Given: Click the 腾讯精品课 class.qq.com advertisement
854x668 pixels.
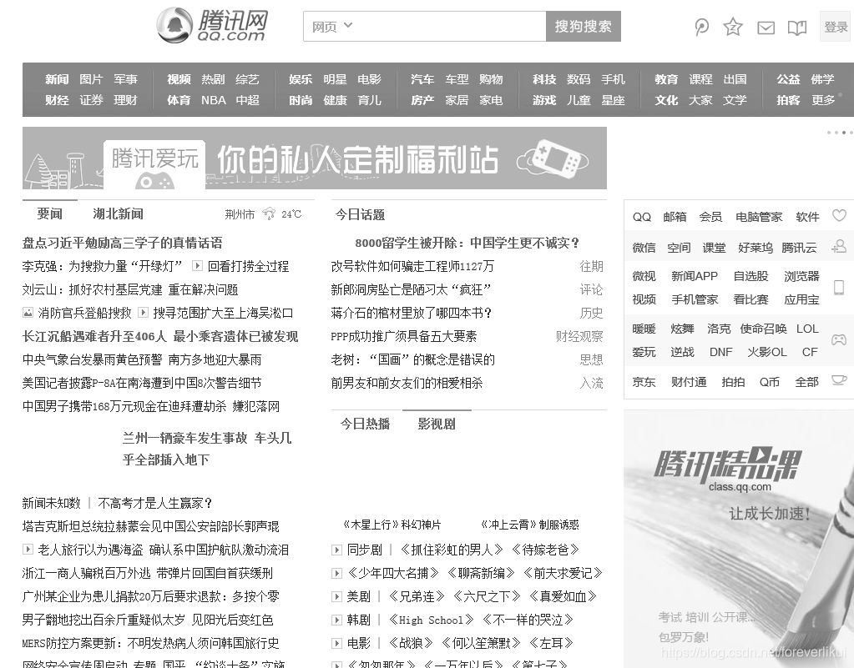Looking at the screenshot, I should click(x=739, y=539).
